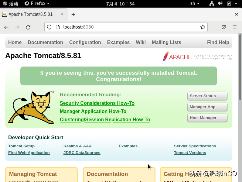Viewport: 242px width, 182px height.
Task: Open the Documentation navigation item
Action: coord(45,42)
